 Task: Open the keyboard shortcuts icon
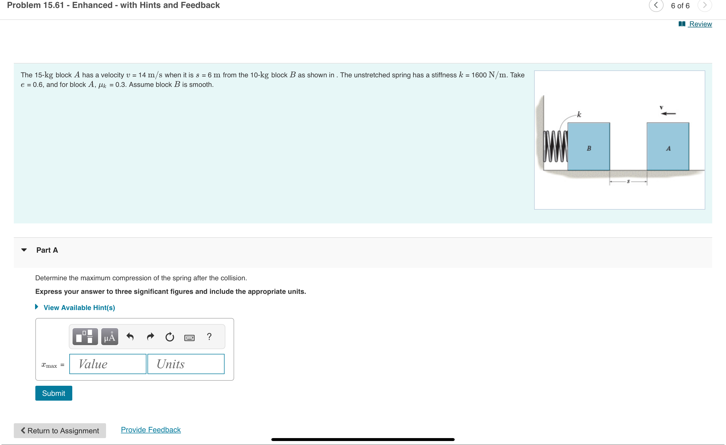point(189,337)
